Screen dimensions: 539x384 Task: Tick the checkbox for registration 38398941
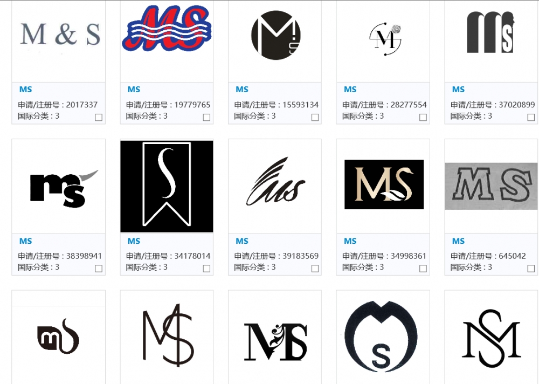[99, 269]
